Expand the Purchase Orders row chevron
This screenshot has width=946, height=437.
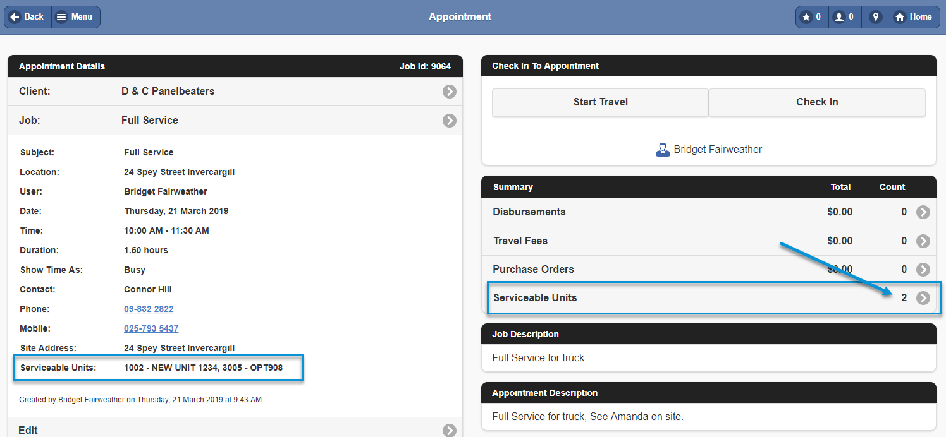tap(923, 270)
